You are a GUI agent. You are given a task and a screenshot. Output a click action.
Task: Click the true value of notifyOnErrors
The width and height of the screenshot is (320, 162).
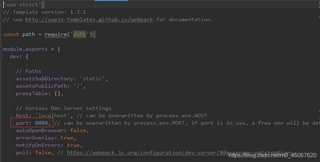pos(73,145)
